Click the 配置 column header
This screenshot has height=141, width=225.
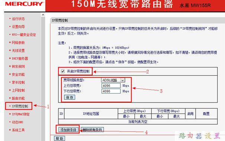206,114
